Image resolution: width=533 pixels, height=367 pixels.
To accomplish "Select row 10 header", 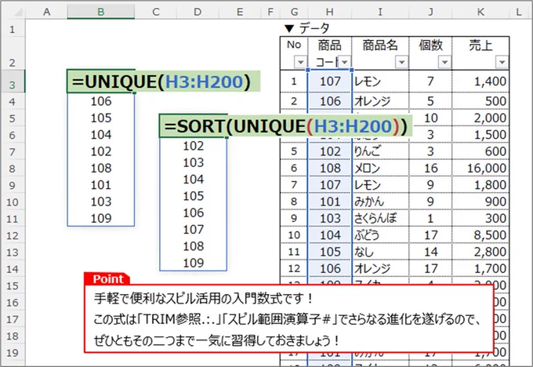I will pyautogui.click(x=13, y=202).
